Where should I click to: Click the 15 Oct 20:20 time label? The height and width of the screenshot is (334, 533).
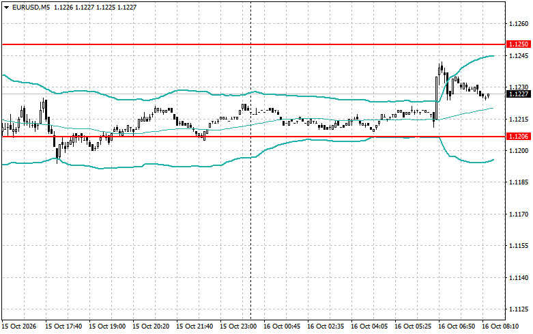(151, 326)
